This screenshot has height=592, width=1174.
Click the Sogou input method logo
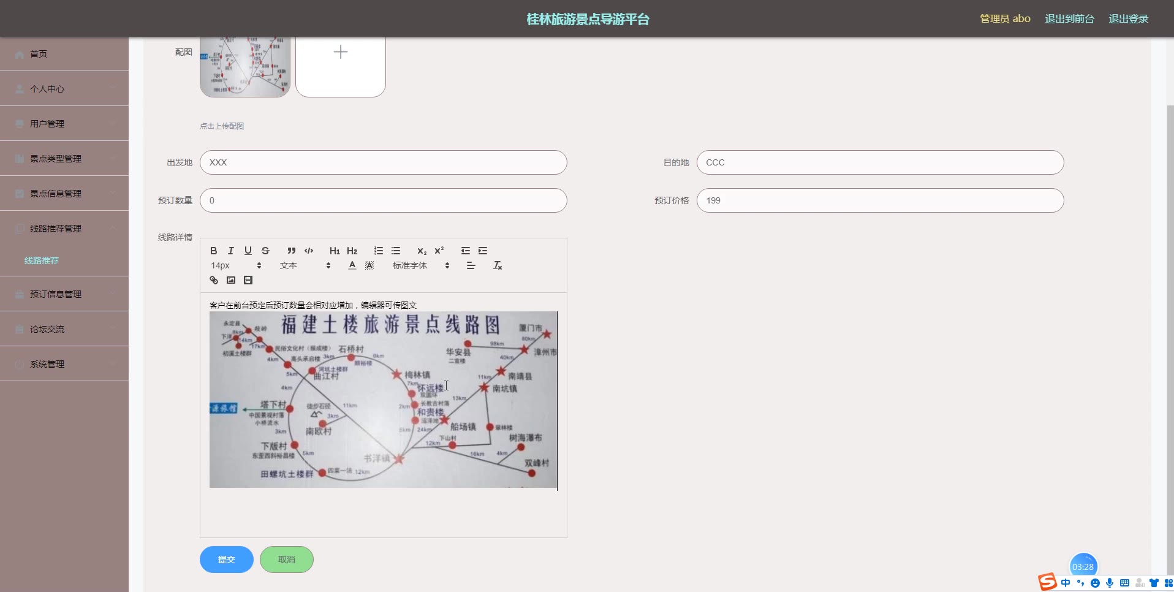pyautogui.click(x=1047, y=582)
